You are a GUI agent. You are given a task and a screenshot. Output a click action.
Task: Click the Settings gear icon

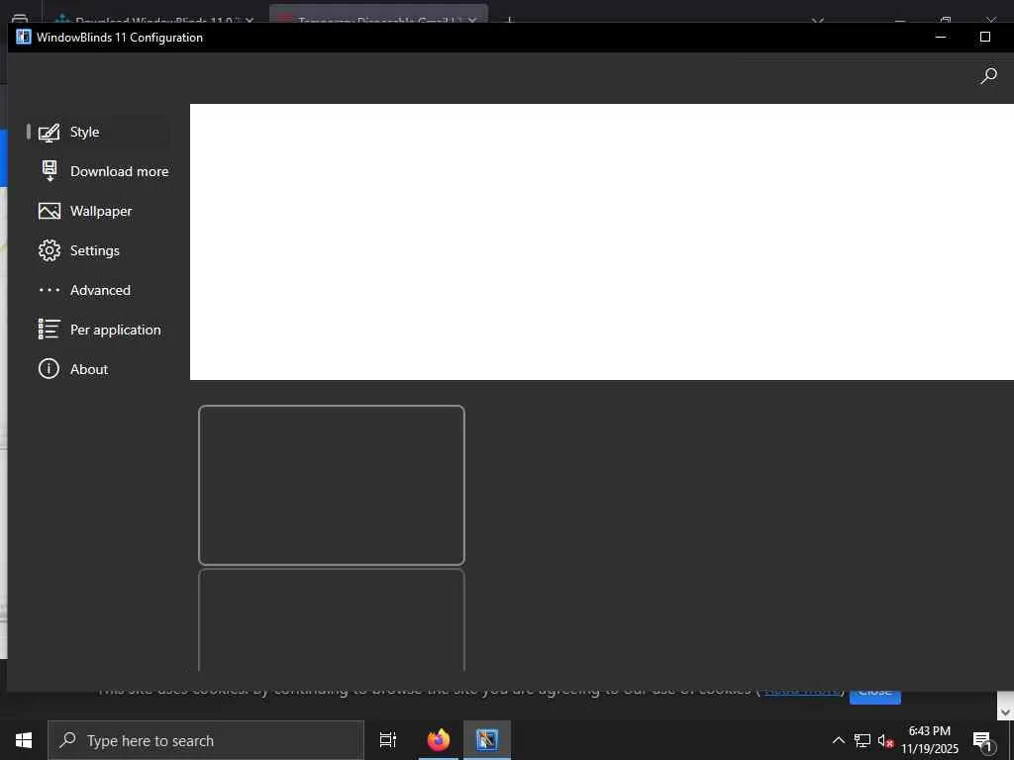50,250
